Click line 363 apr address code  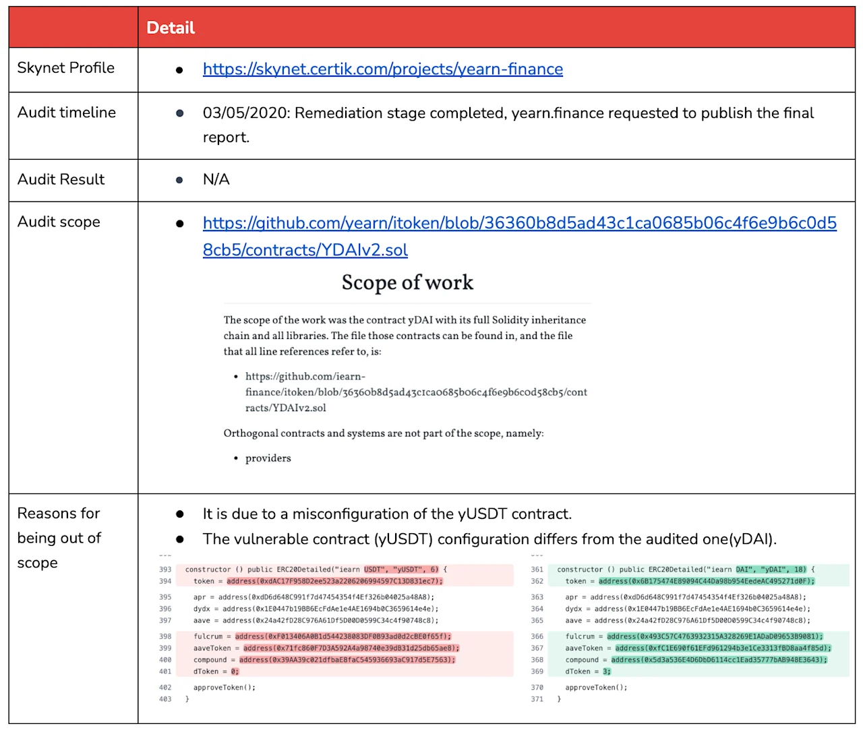point(686,597)
